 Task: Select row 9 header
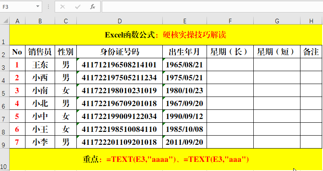5,142
